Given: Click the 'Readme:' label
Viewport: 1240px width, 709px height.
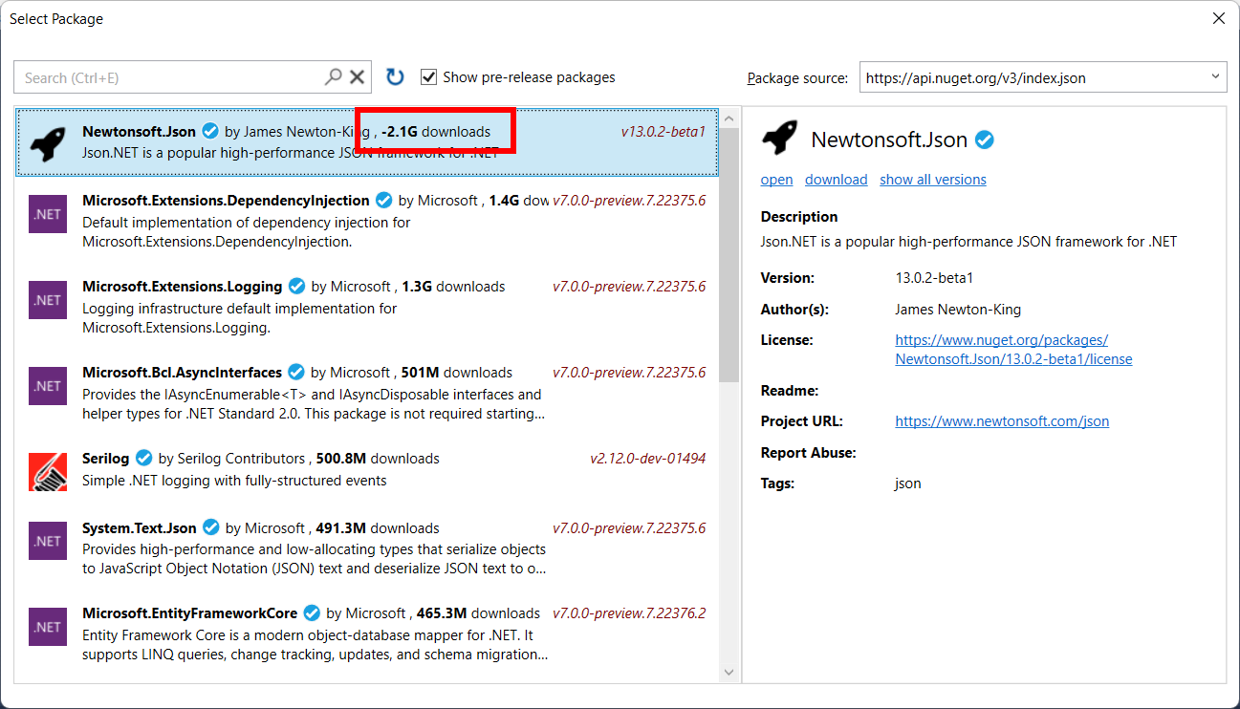Looking at the screenshot, I should (x=790, y=391).
